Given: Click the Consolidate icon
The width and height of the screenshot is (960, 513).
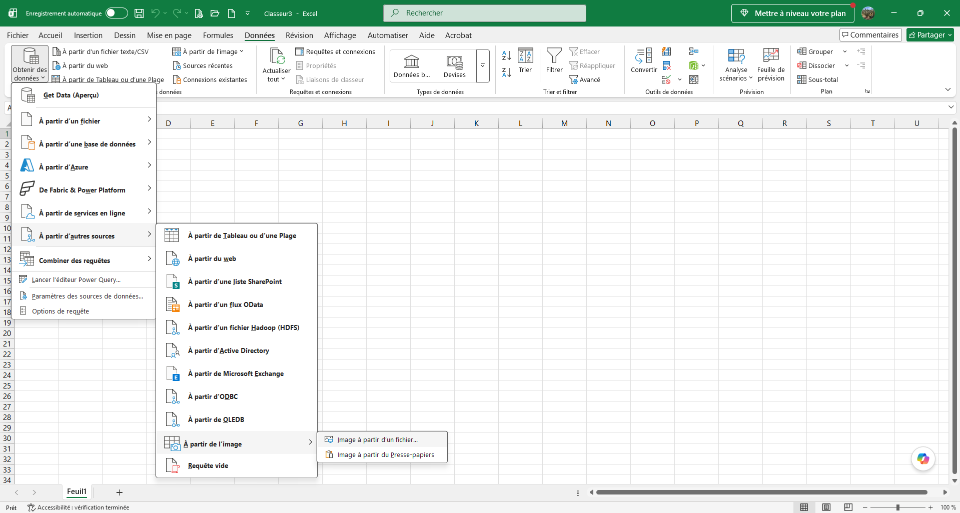Looking at the screenshot, I should tap(694, 51).
